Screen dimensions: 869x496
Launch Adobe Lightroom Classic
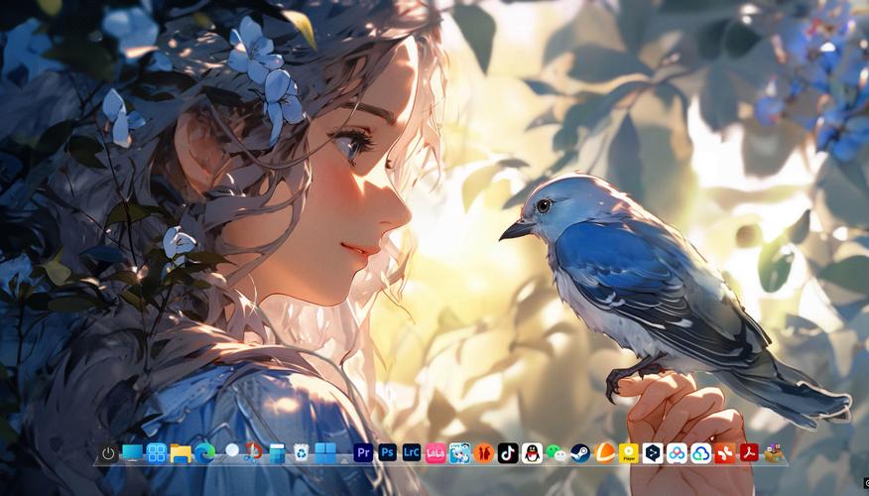pyautogui.click(x=412, y=452)
